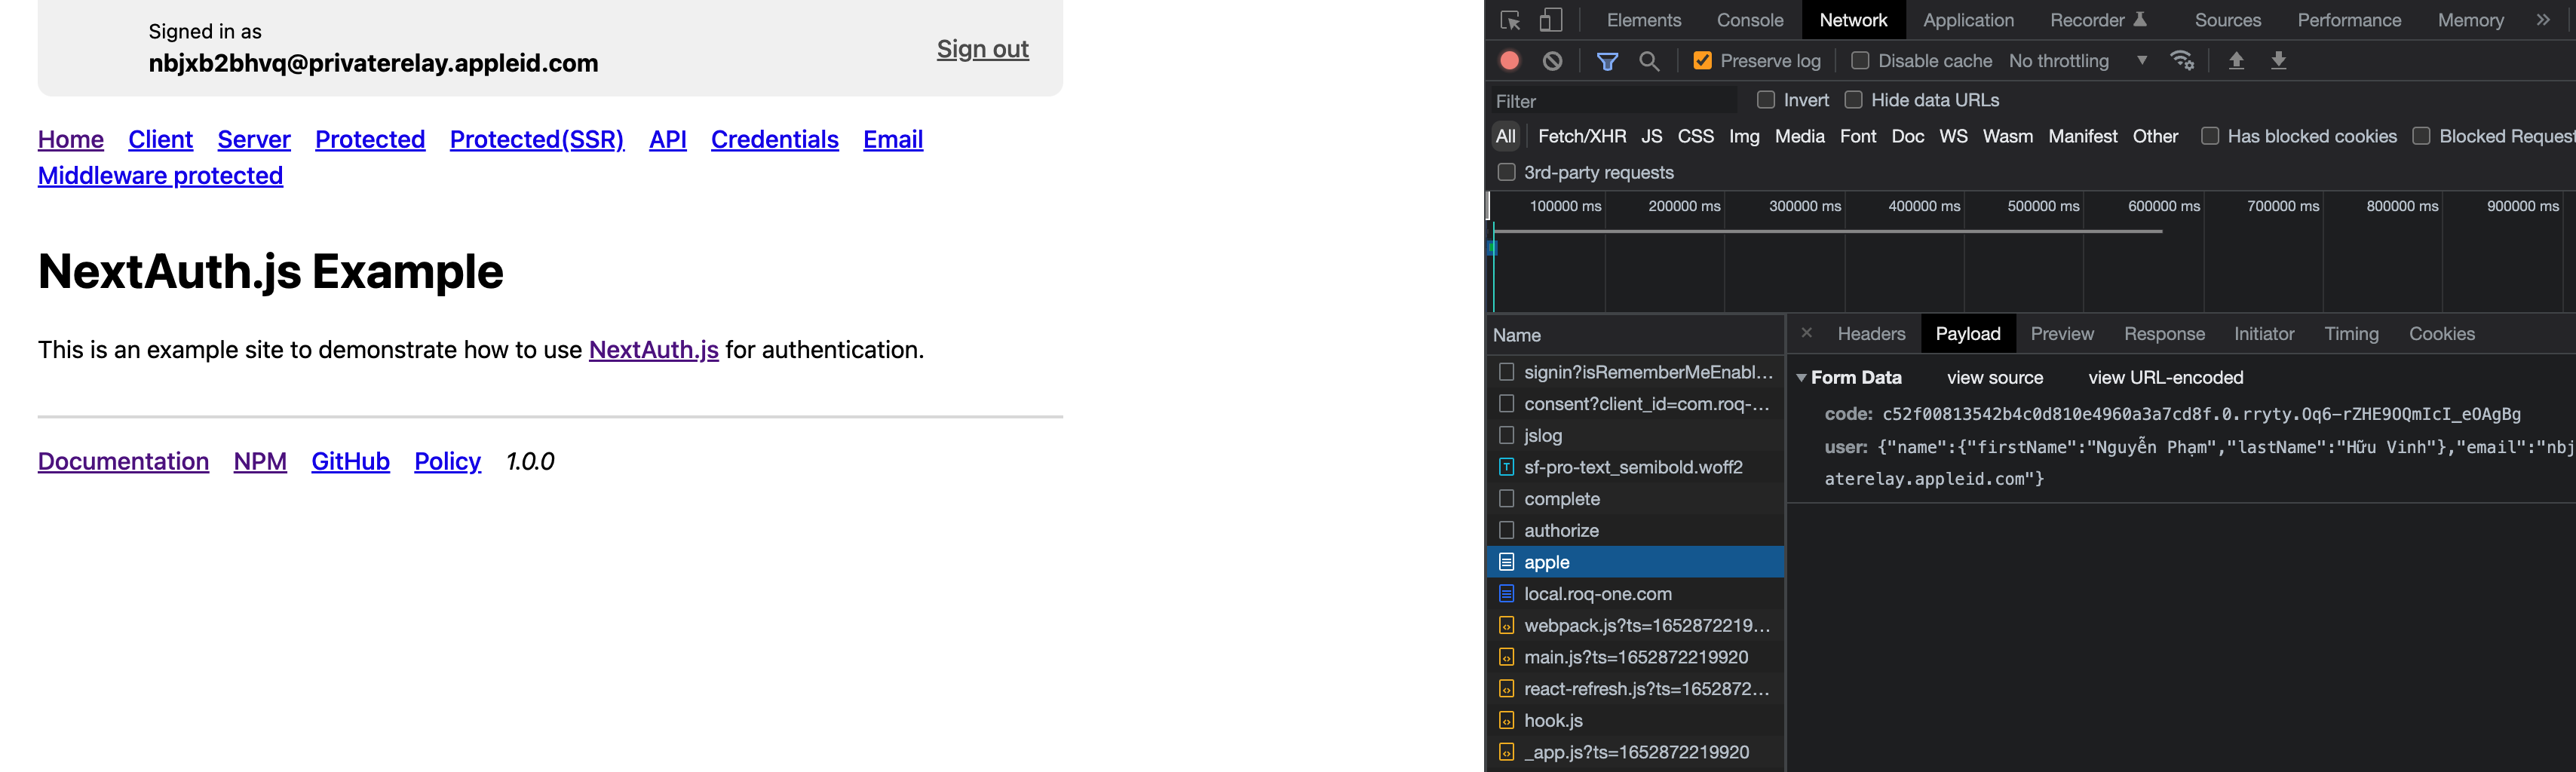This screenshot has height=772, width=2576.
Task: Click the local.roq-one.com document icon
Action: pyautogui.click(x=1506, y=593)
